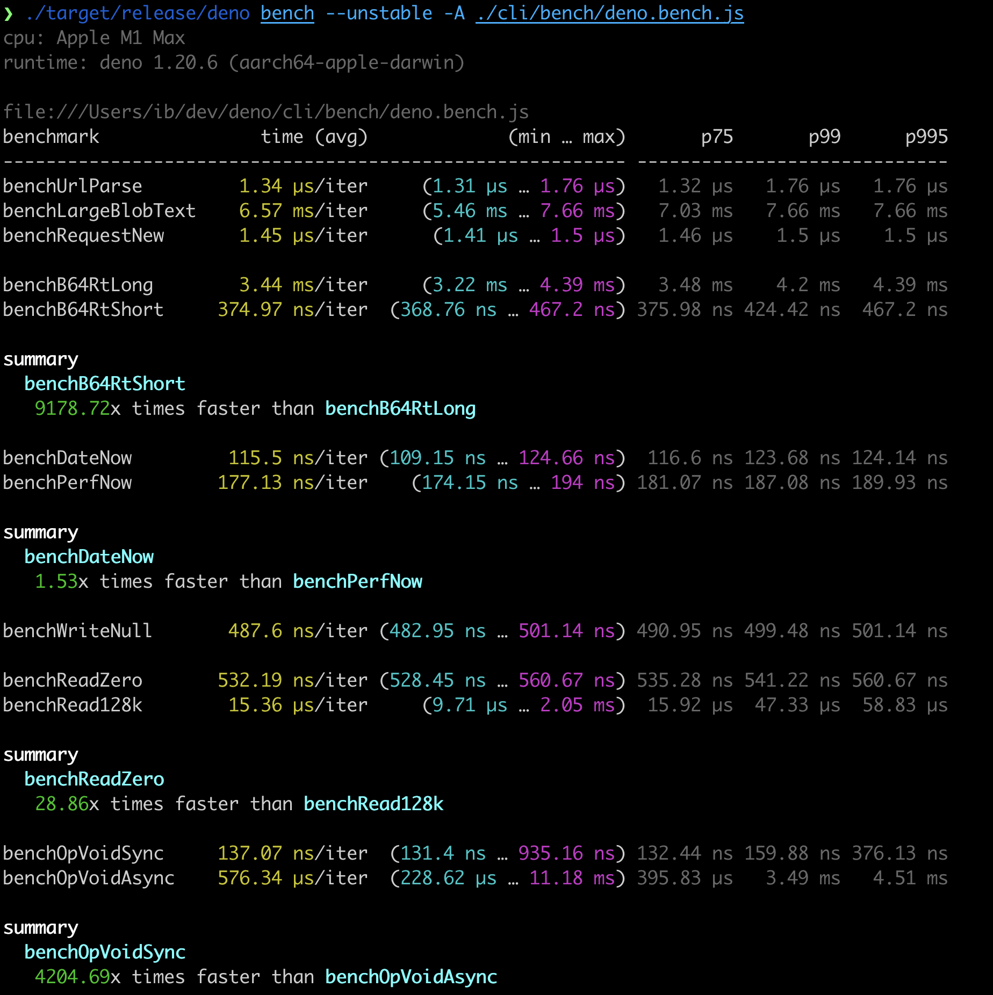This screenshot has width=993, height=995.
Task: Click the benchOpVoidAsync benchmark name
Action: click(88, 878)
